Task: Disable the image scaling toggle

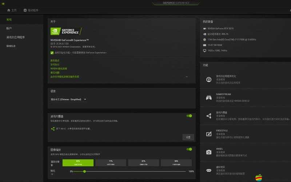Action: click(189, 149)
